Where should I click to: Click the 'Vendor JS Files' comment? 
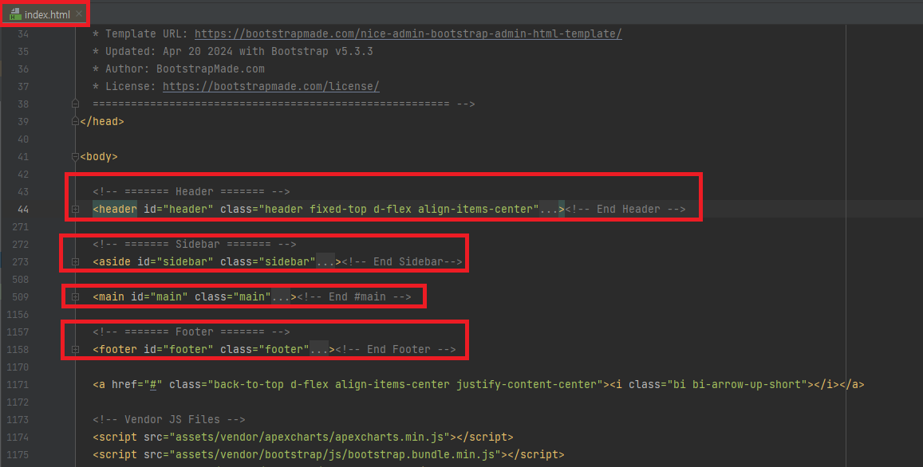pyautogui.click(x=169, y=419)
